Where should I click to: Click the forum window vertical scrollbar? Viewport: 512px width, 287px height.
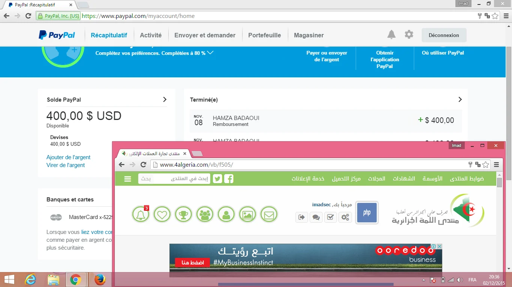[x=499, y=224]
